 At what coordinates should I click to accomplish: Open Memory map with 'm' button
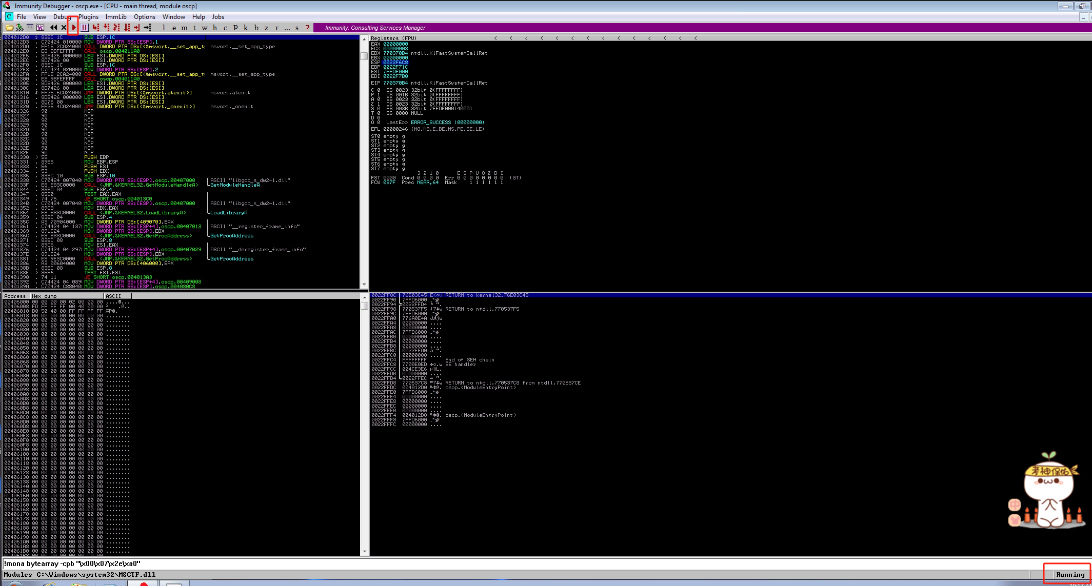[x=184, y=28]
